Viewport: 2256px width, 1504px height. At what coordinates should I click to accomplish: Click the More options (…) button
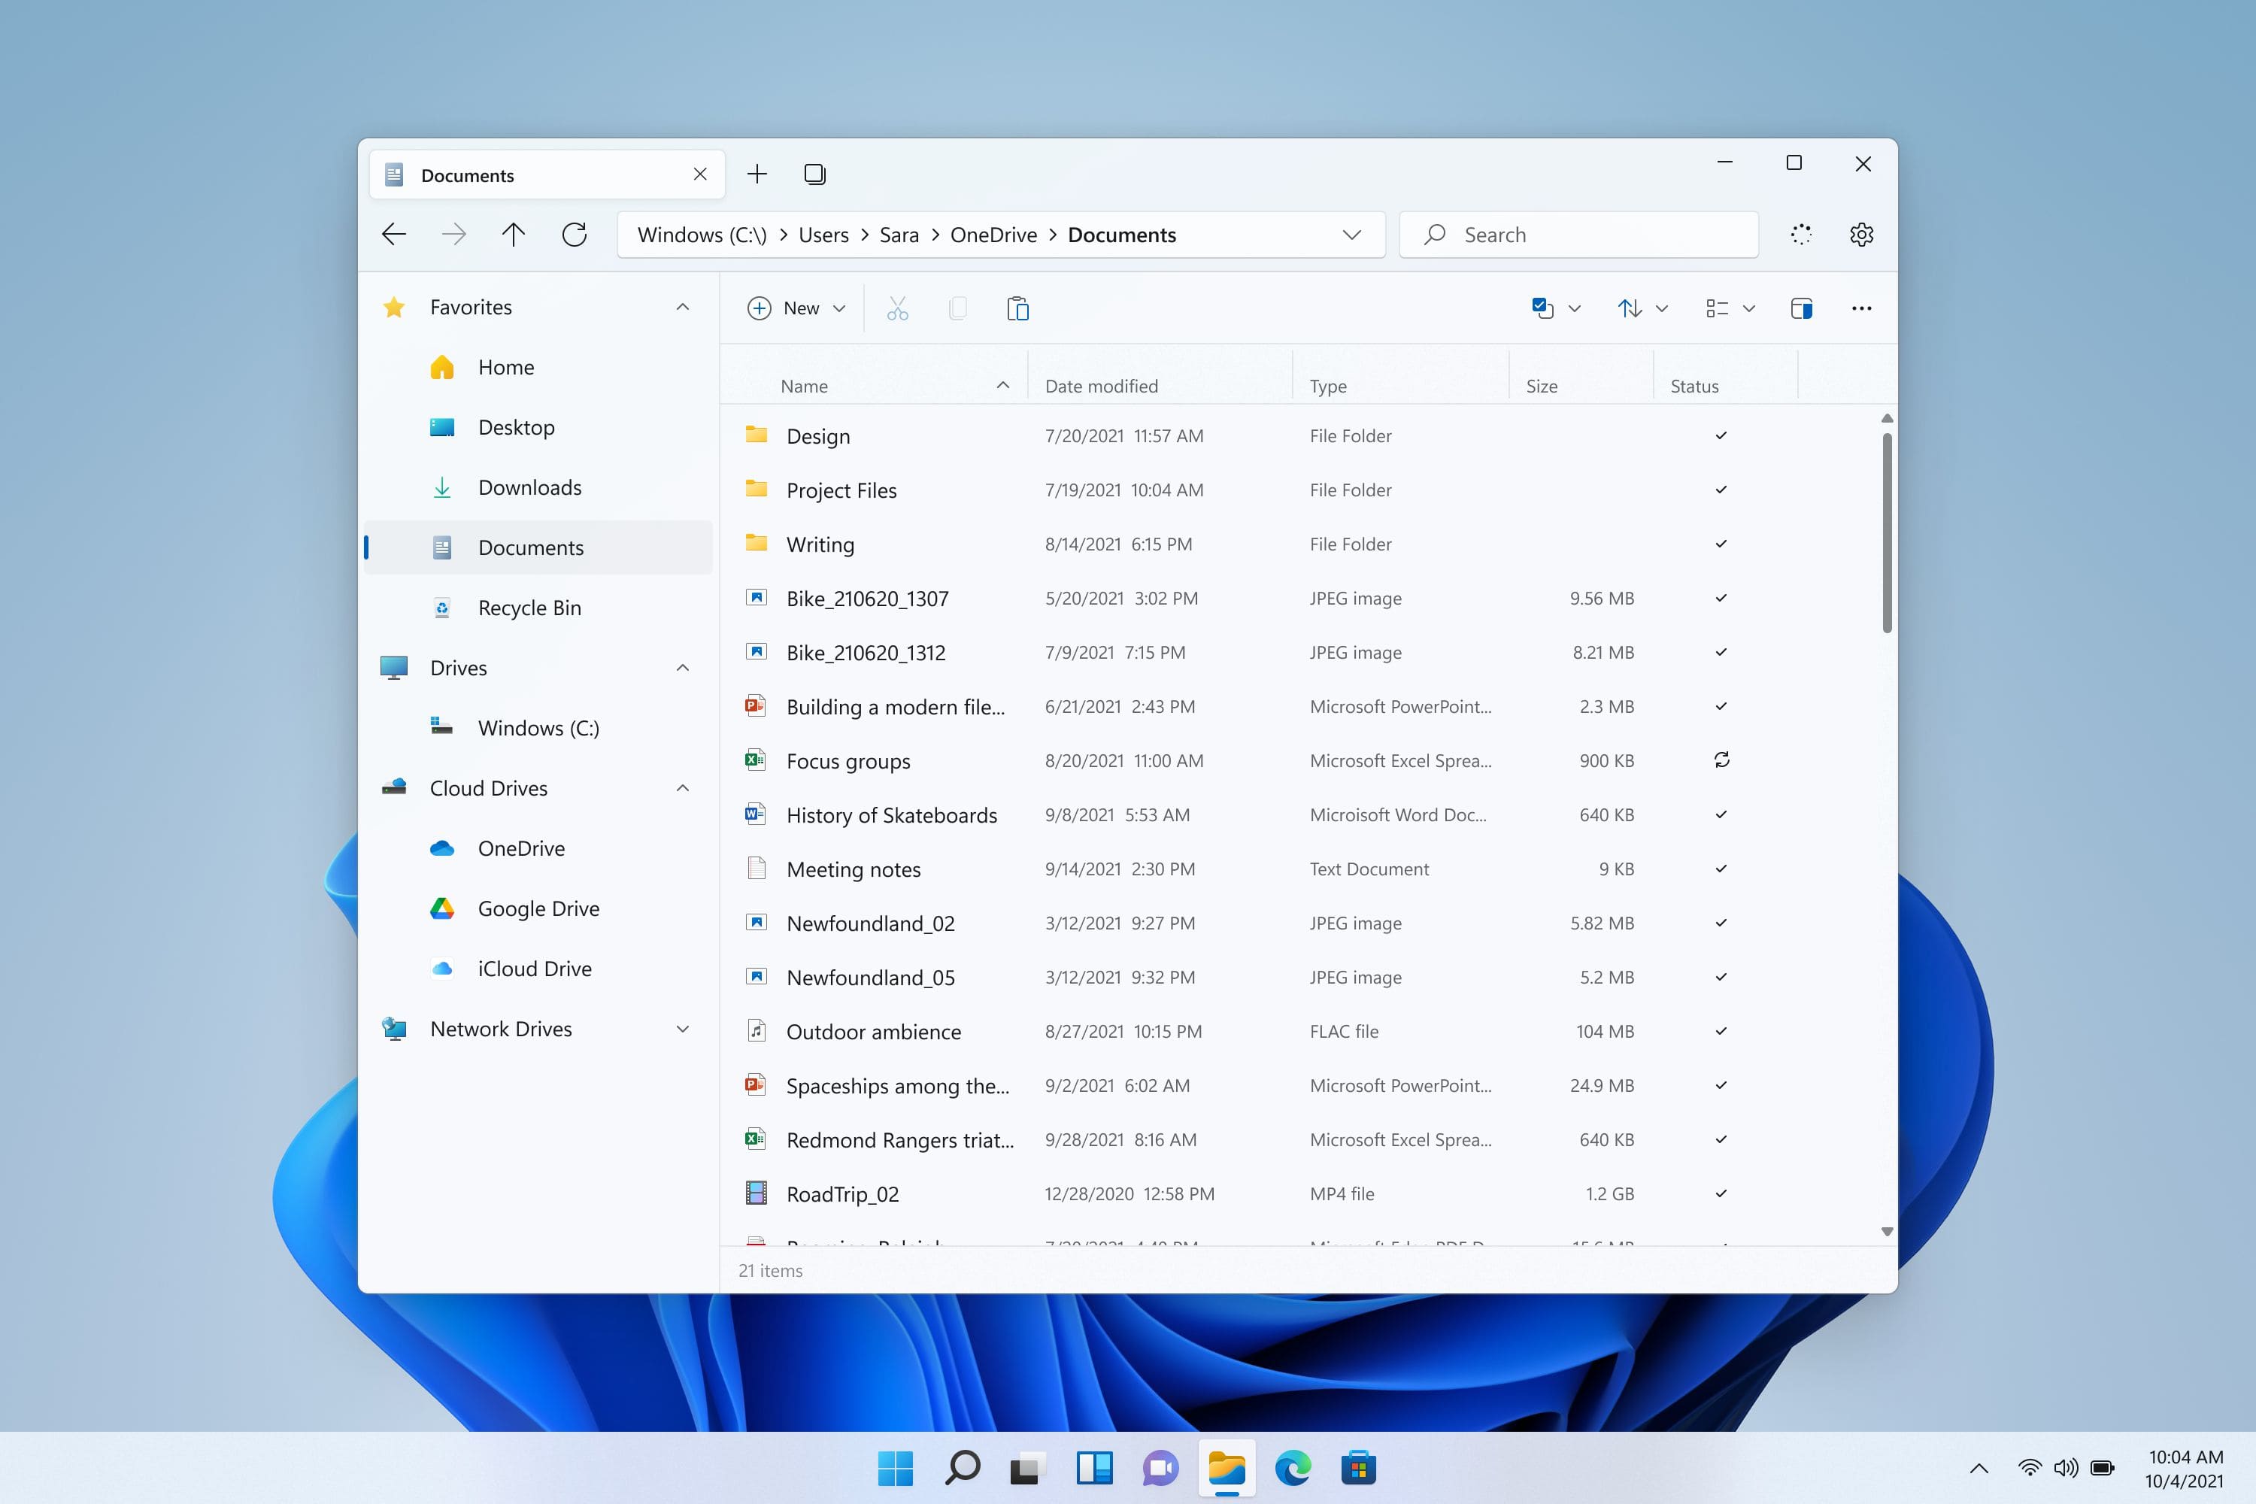1861,309
